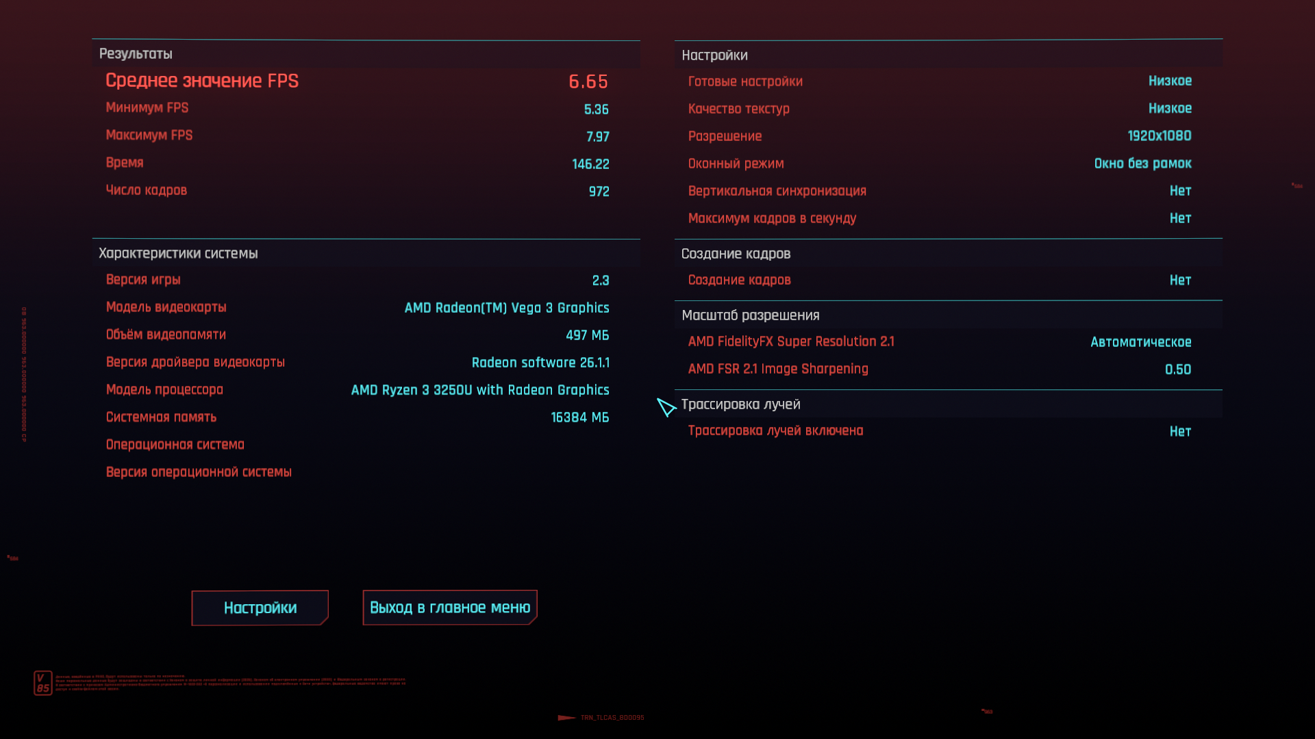Click Готовые настройки value Низкое

(x=1170, y=81)
